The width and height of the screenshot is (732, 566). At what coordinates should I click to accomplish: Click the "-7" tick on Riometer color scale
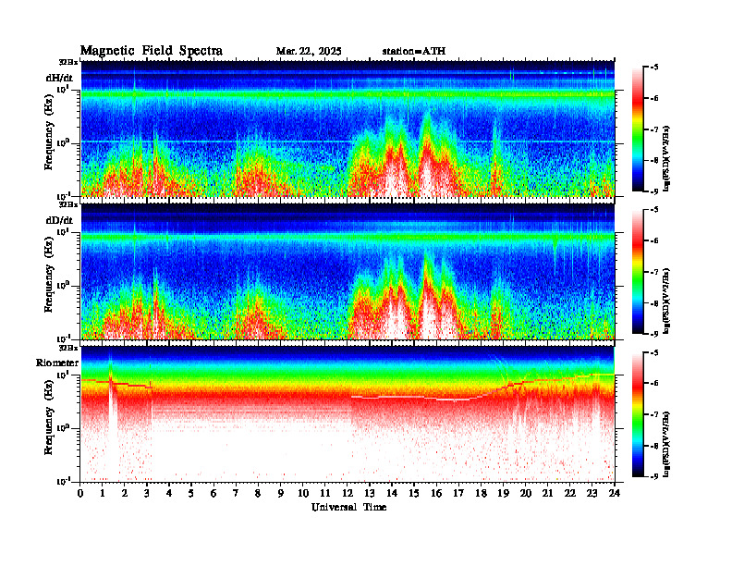(x=654, y=414)
